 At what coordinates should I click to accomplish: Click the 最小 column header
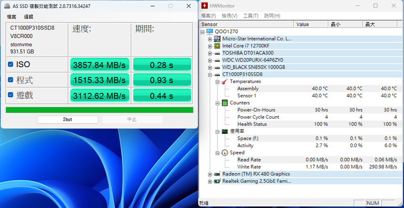pos(345,24)
